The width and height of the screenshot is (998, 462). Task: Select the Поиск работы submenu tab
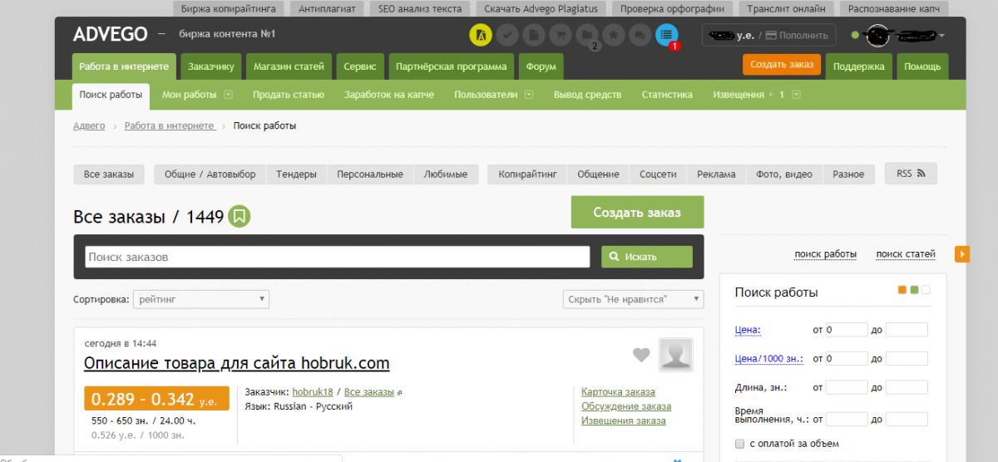(x=111, y=95)
